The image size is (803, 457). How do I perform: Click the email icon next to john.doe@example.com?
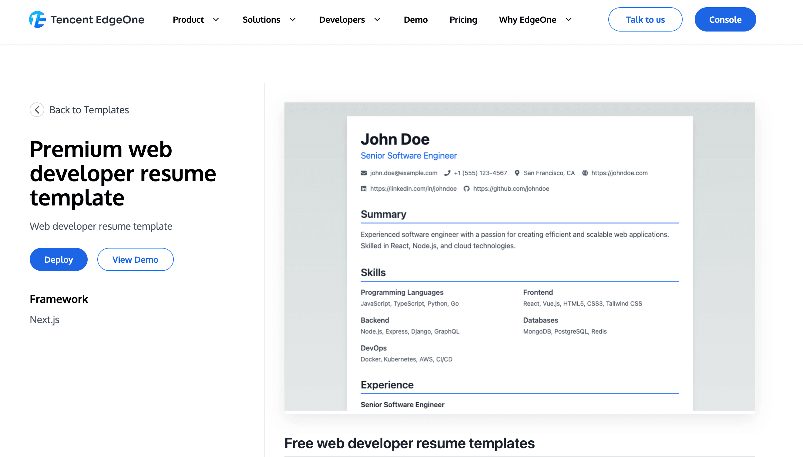coord(363,173)
